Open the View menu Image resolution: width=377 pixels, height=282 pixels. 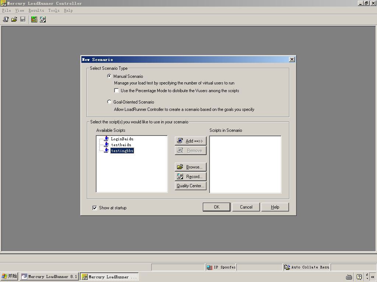tap(20, 10)
